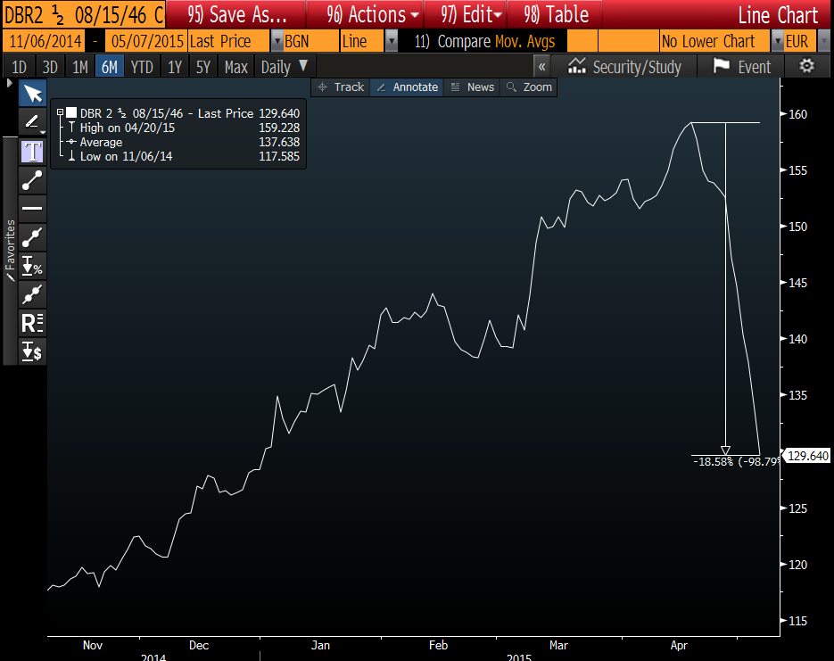Viewport: 834px width, 661px height.
Task: Click 95) Save As button
Action: [x=236, y=14]
